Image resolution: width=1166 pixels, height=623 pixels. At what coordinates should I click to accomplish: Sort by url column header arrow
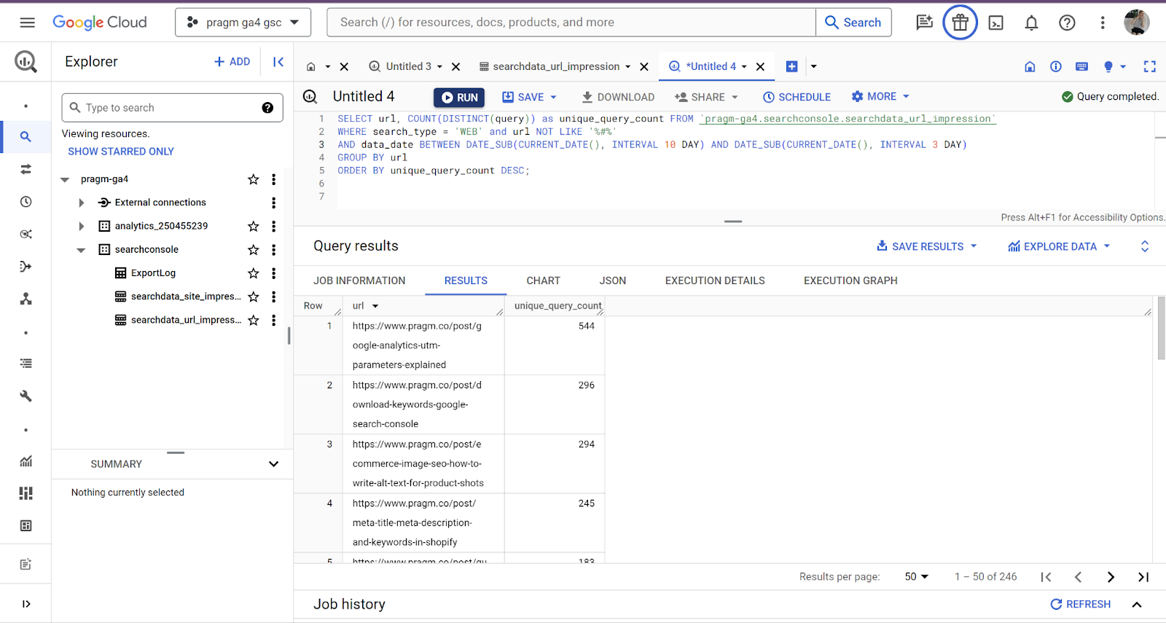click(375, 306)
